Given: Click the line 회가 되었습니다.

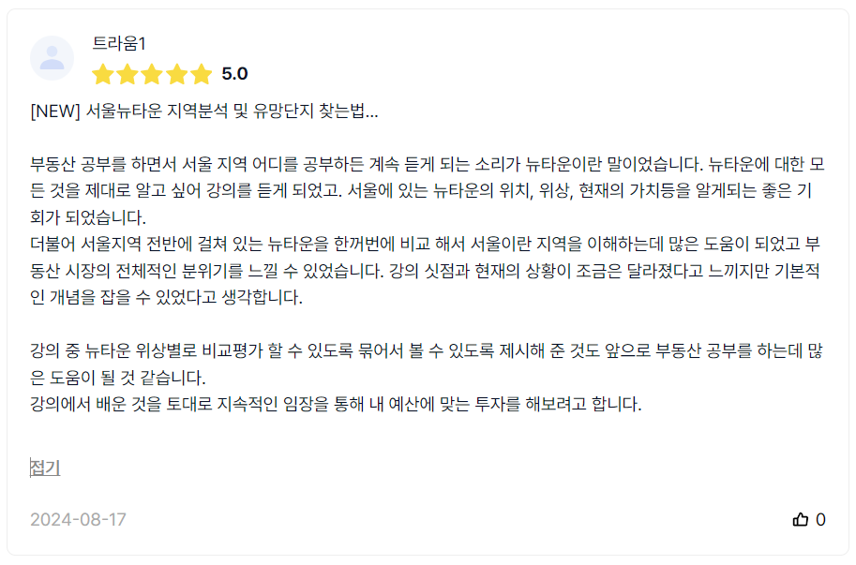Looking at the screenshot, I should [x=88, y=217].
